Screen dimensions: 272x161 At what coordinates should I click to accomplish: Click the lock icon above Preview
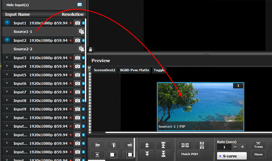click(90, 50)
